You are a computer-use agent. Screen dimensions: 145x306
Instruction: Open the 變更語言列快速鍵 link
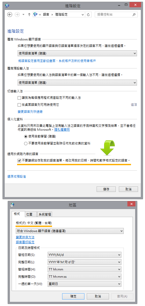click(30, 112)
